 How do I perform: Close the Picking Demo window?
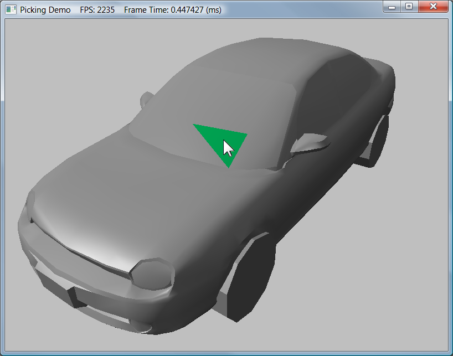point(433,7)
